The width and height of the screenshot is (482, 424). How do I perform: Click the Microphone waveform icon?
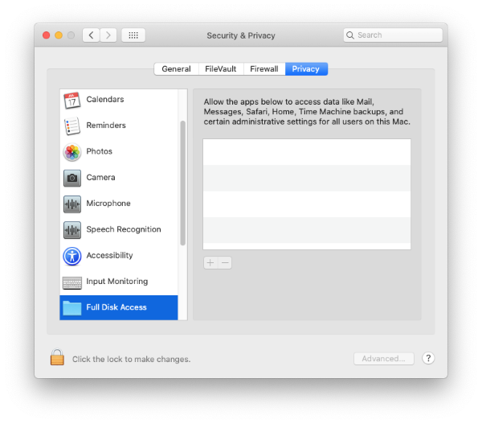tap(72, 204)
